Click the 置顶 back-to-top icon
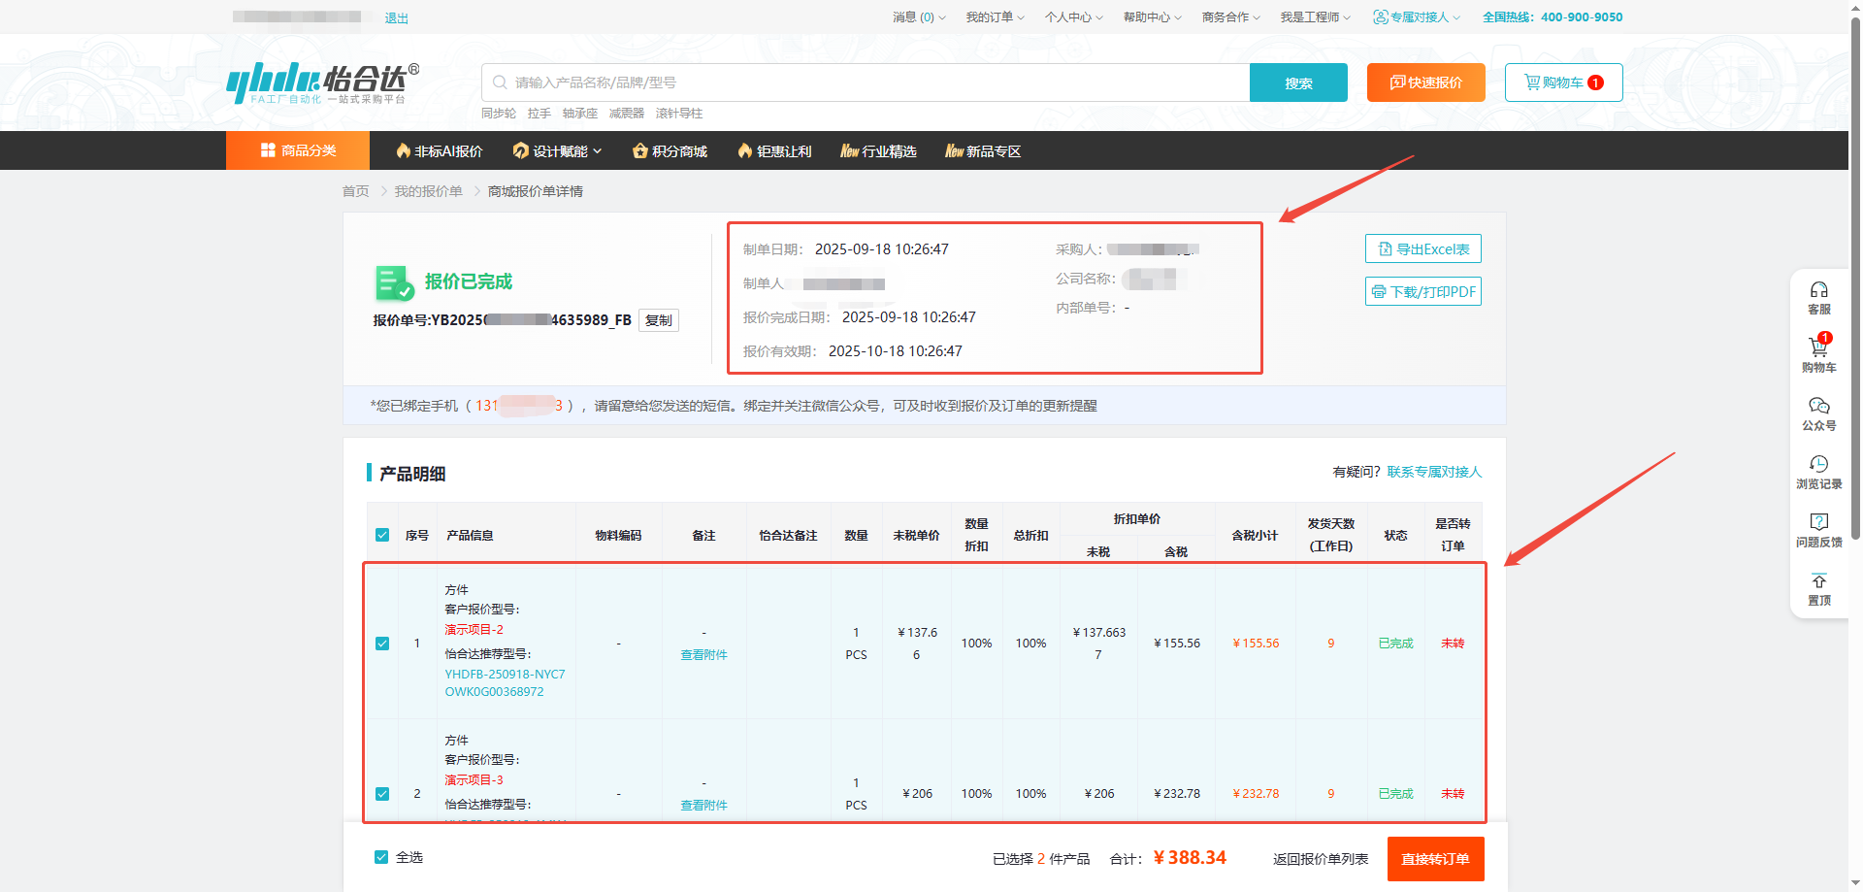The height and width of the screenshot is (892, 1863). (x=1818, y=582)
